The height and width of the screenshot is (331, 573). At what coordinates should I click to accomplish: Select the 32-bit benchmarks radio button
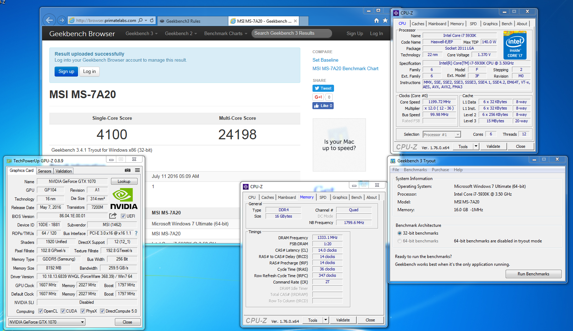[x=400, y=233]
